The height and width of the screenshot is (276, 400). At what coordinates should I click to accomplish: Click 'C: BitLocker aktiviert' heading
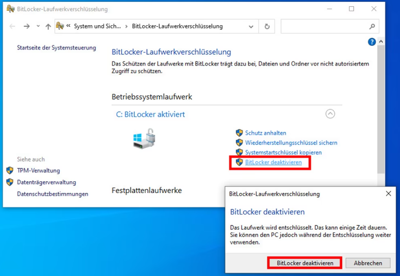[150, 114]
